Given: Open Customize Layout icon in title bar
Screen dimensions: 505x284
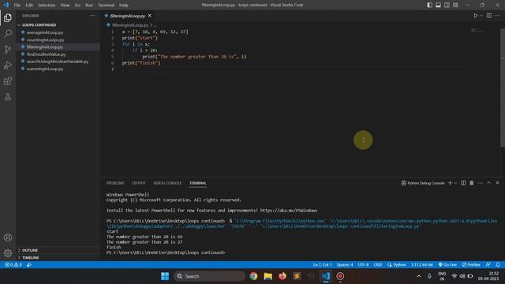Looking at the screenshot, I should tap(455, 5).
